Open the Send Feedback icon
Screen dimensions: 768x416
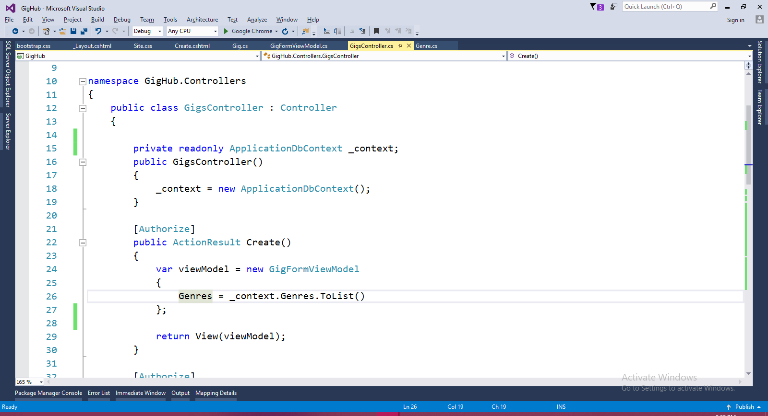coord(614,7)
